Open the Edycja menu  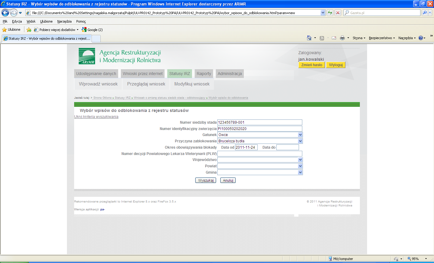coord(17,21)
